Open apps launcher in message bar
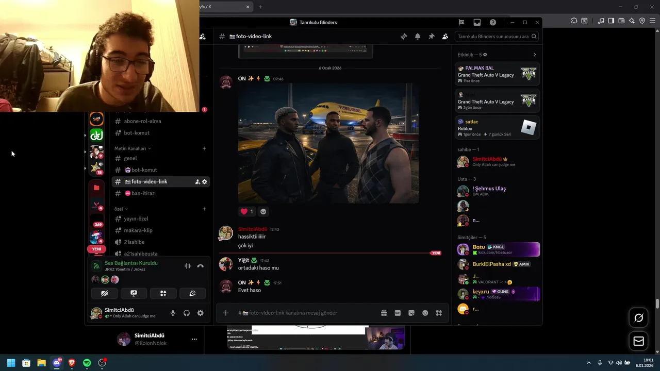The width and height of the screenshot is (660, 371). [439, 313]
